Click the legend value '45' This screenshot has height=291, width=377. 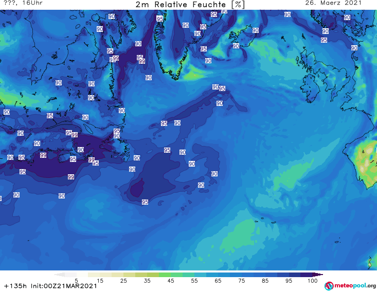click(x=170, y=280)
